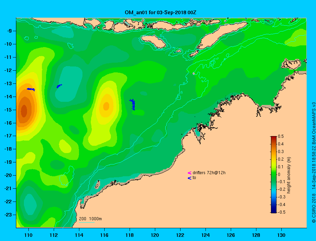Select the blue drifter track near 118°E
316x241 pixels.
click(132, 105)
